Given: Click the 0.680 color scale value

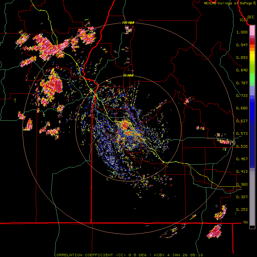Looking at the screenshot, I should pos(242,108).
